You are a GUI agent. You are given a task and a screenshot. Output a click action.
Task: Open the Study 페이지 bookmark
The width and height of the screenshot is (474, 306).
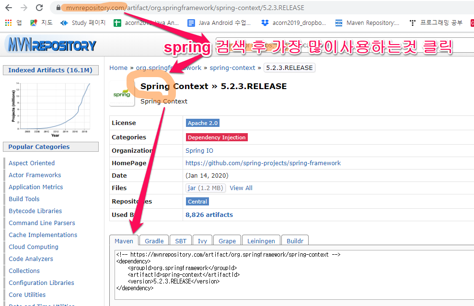tap(83, 23)
